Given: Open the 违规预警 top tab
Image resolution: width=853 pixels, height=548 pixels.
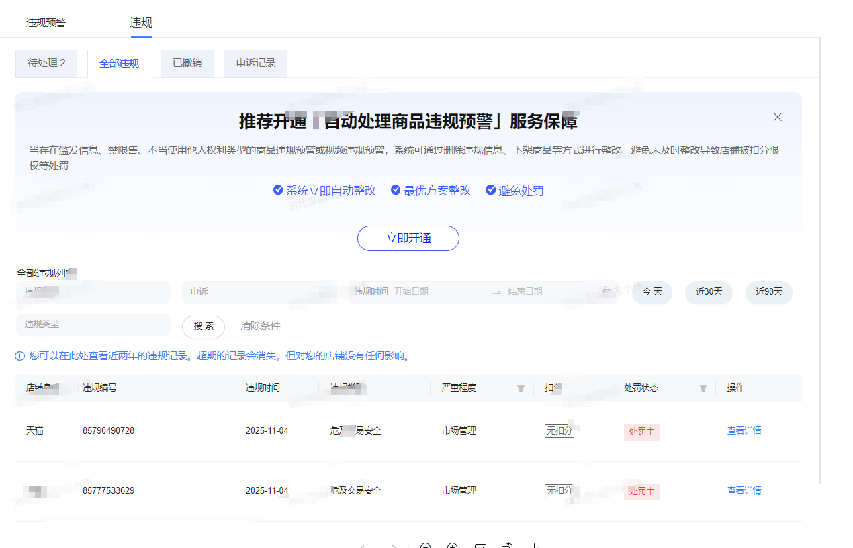Looking at the screenshot, I should 46,23.
